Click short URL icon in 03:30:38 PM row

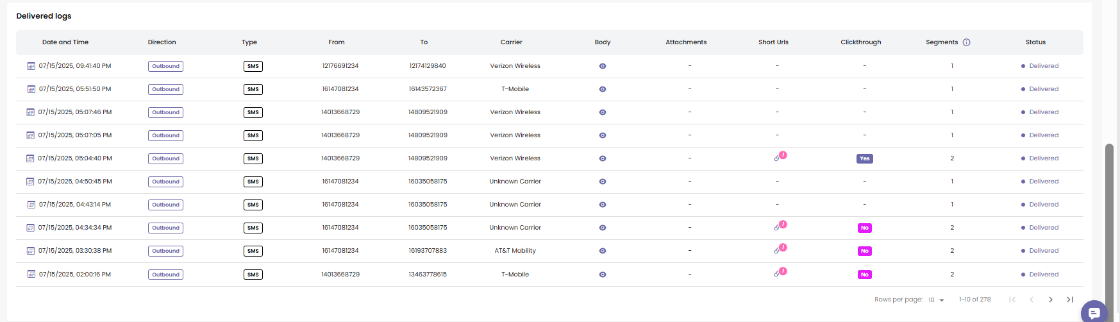click(x=778, y=250)
